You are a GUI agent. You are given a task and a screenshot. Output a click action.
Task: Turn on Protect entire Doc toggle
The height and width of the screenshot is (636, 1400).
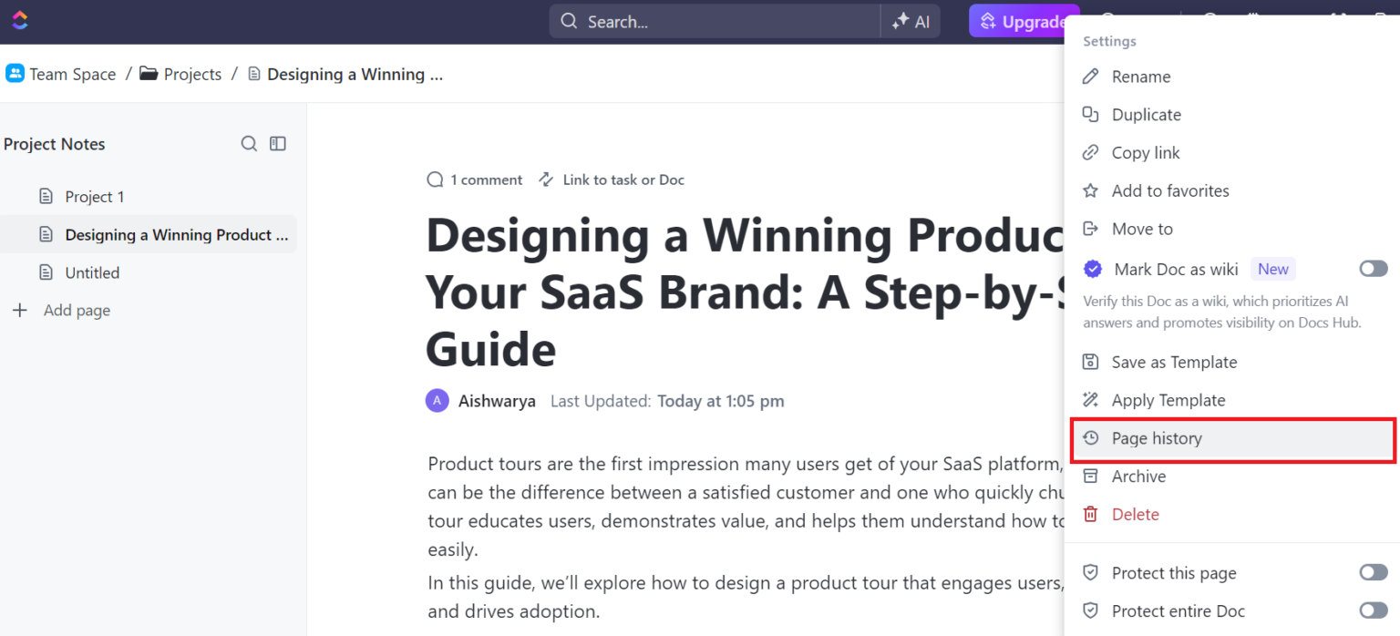pos(1373,610)
